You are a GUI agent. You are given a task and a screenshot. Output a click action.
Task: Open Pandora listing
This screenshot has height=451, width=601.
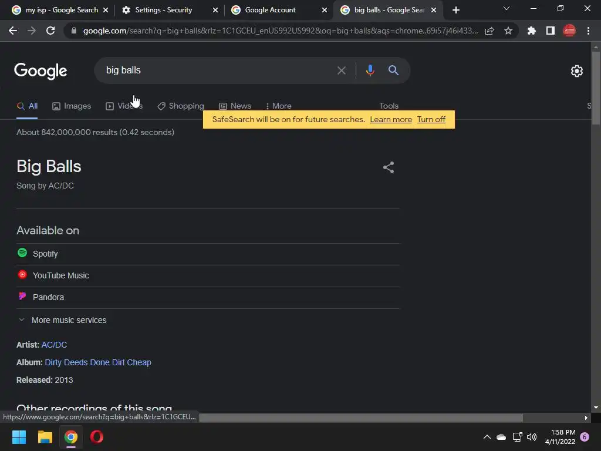(208, 297)
